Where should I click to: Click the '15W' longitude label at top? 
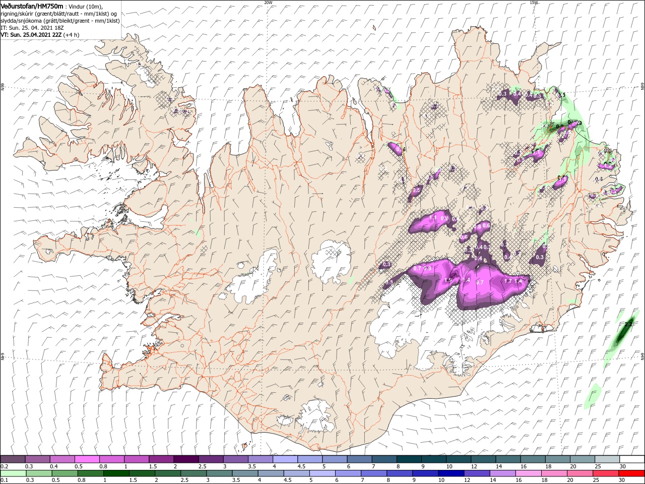pos(534,3)
